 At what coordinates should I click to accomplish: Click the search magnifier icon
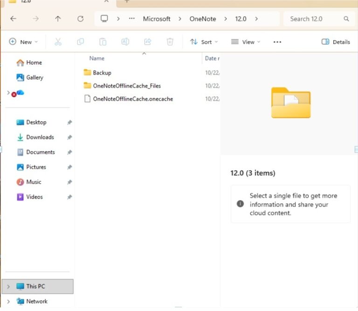[346, 19]
